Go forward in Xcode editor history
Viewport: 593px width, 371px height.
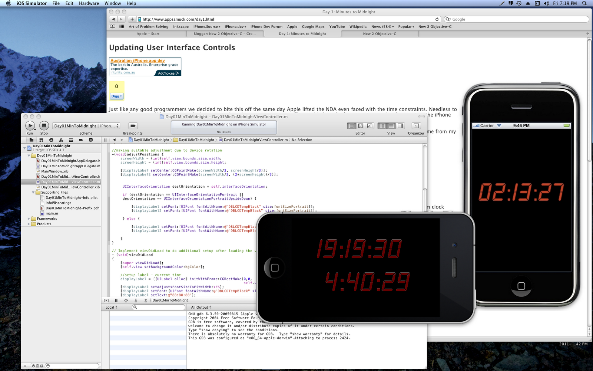coord(122,140)
